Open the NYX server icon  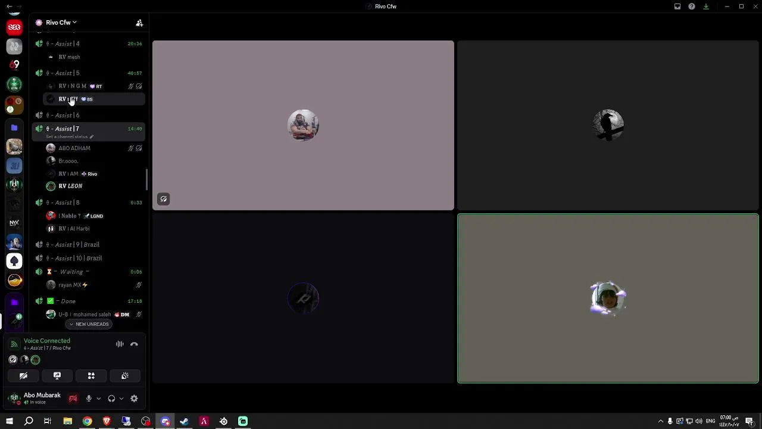pos(14,223)
